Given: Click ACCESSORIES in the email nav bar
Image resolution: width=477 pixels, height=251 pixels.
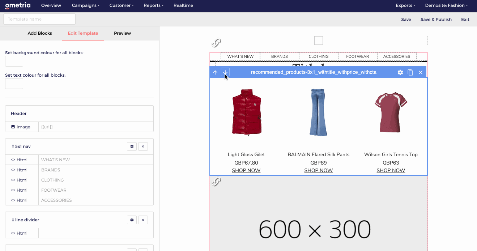Looking at the screenshot, I should [x=397, y=56].
